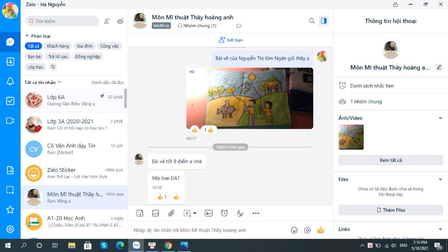Select the Công việc filter tag
Screen dimensions: 448x252
pyautogui.click(x=110, y=46)
